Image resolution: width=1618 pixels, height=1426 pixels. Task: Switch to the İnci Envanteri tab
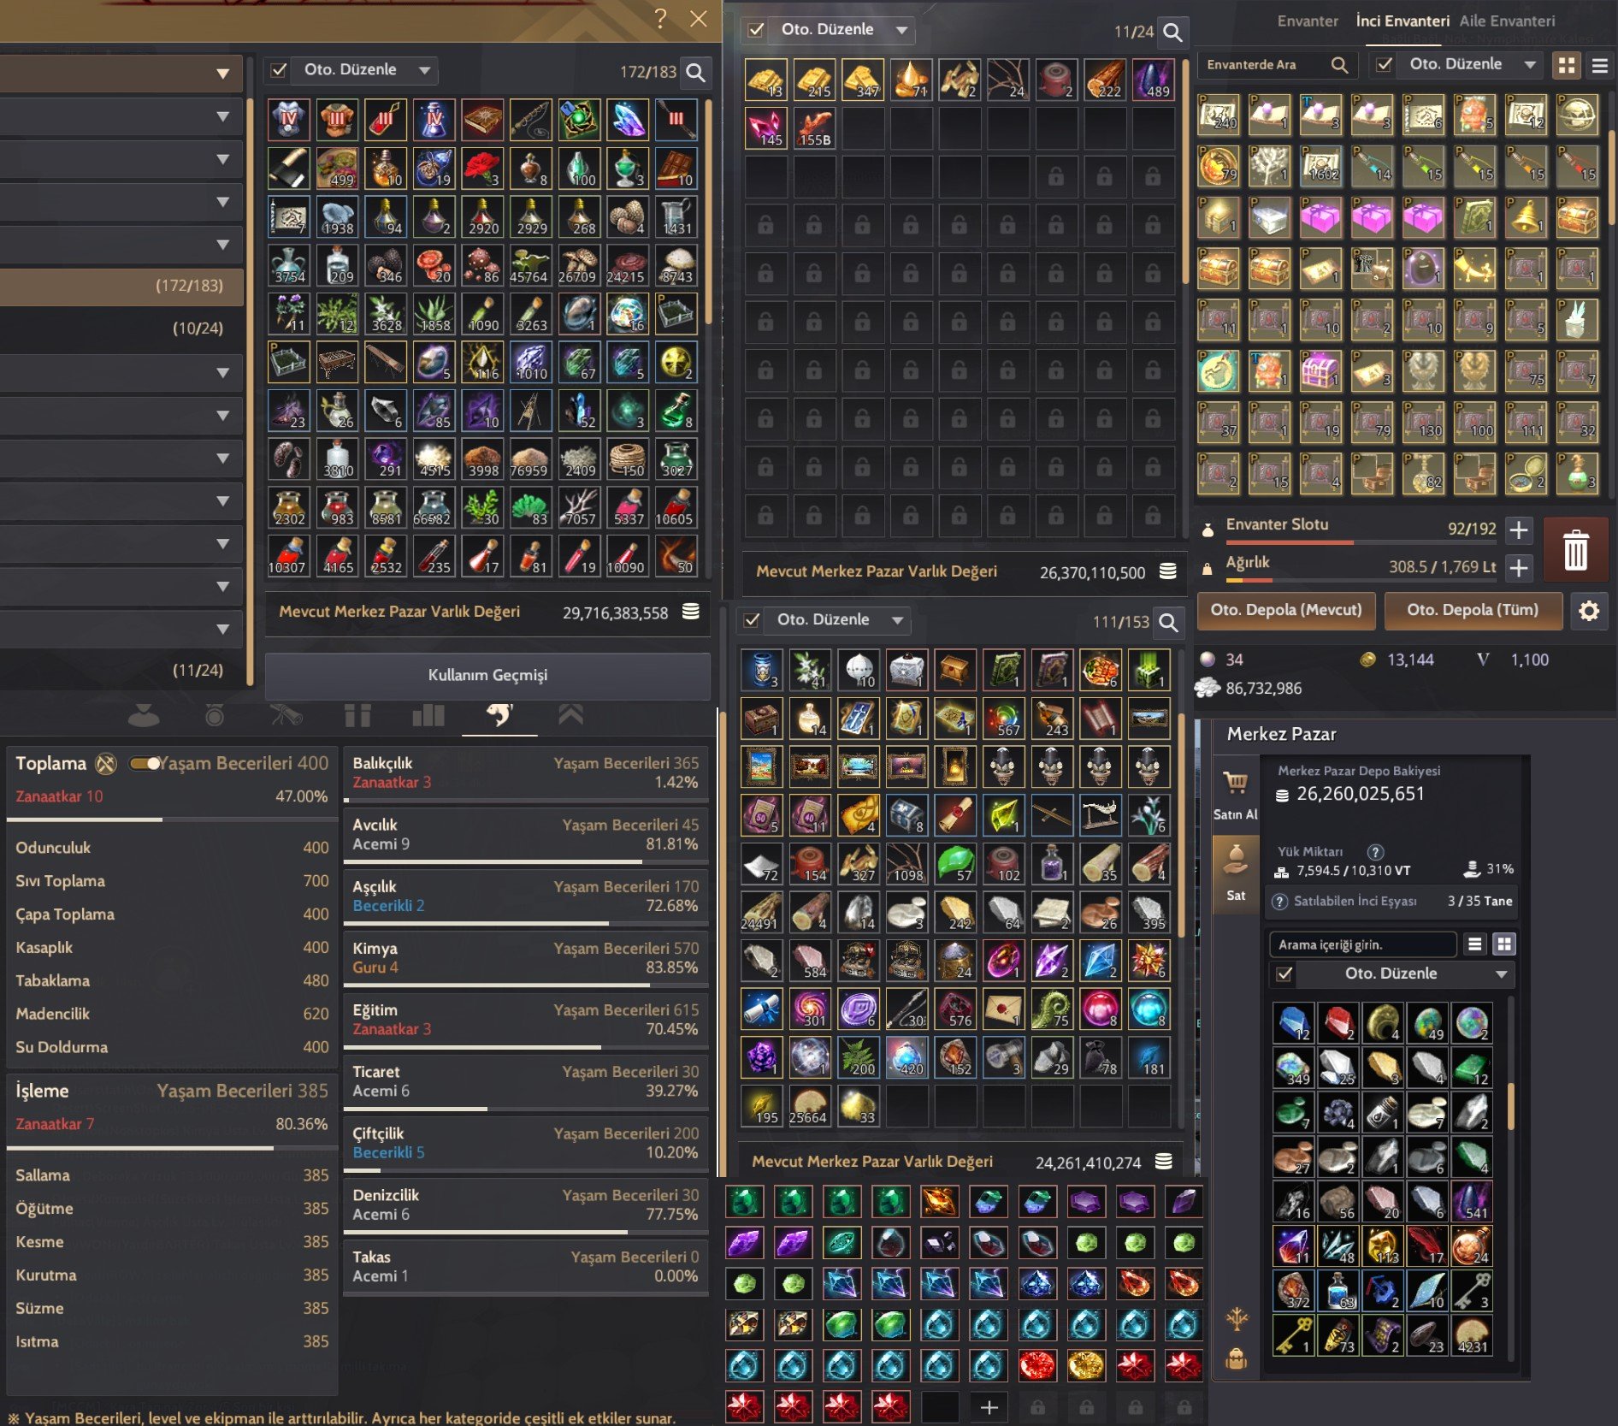pos(1402,21)
